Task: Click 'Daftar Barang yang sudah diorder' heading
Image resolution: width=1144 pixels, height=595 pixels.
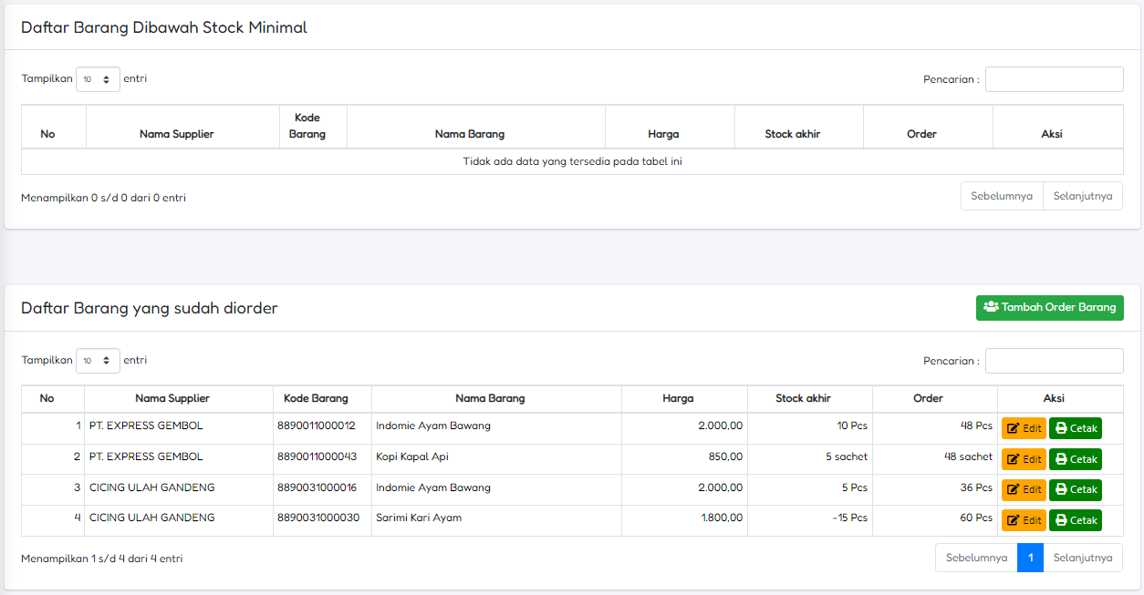Action: [x=150, y=308]
